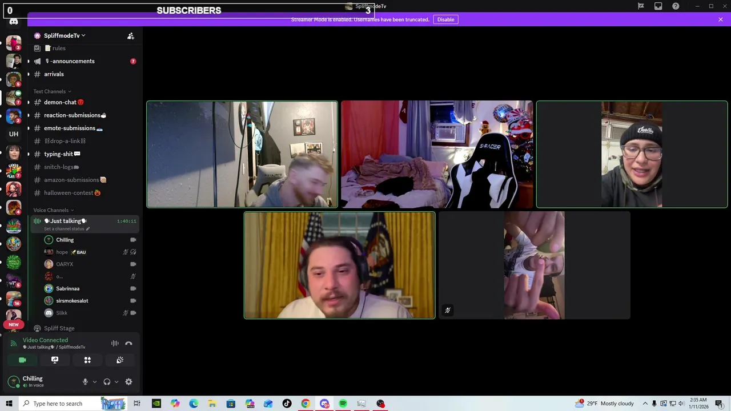Click the NEW unread mentions badge

click(14, 324)
